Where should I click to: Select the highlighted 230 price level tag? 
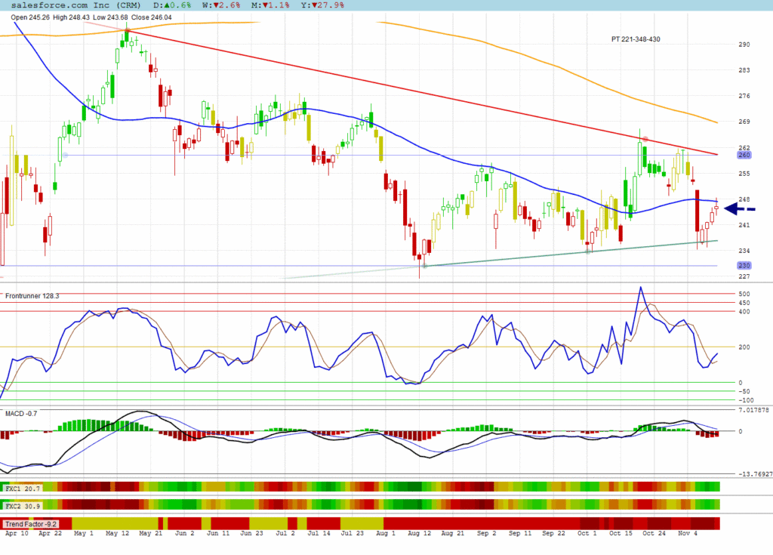pos(743,265)
